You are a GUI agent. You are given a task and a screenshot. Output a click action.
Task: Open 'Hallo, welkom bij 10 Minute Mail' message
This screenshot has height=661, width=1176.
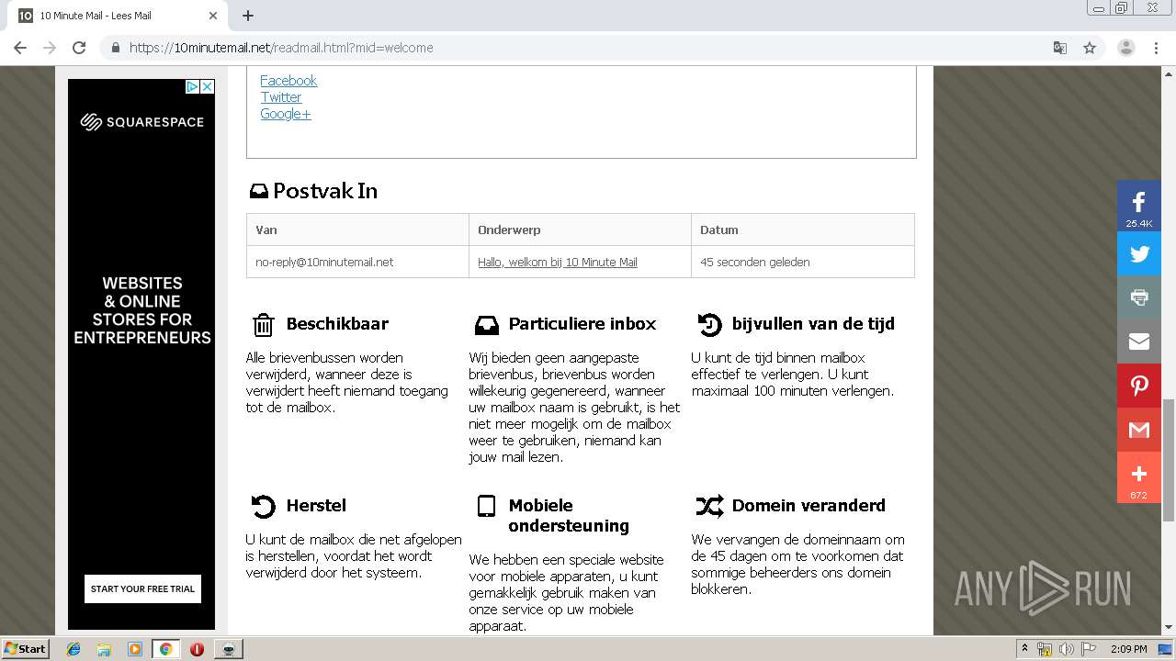tap(558, 262)
